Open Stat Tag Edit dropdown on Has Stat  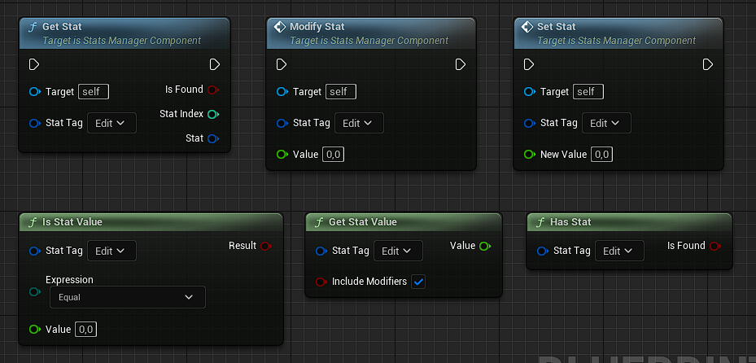pos(619,251)
